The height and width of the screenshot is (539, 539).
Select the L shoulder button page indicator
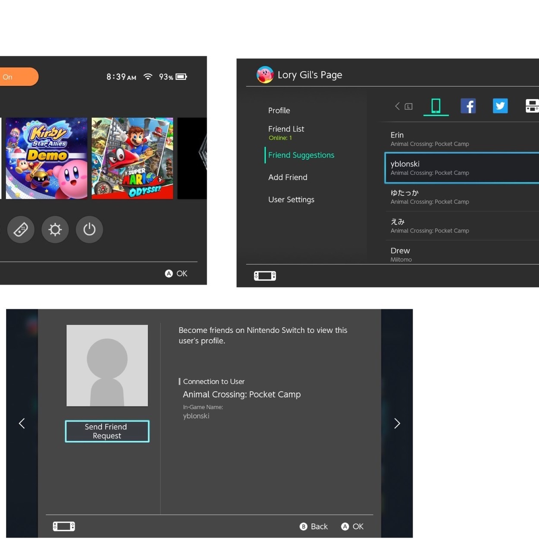click(408, 106)
